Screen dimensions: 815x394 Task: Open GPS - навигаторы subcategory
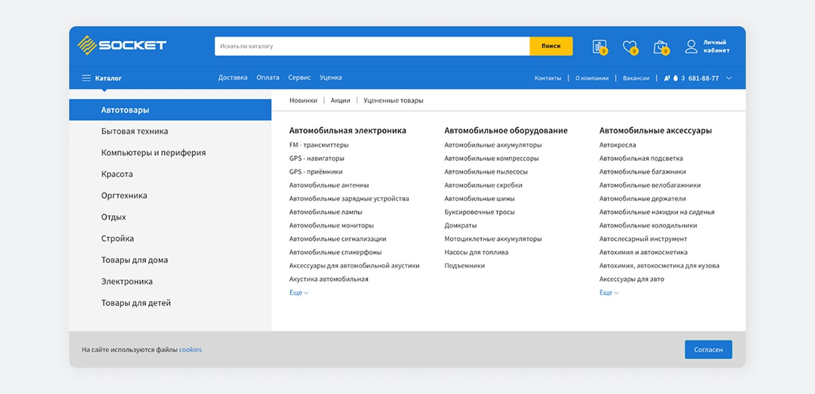pyautogui.click(x=317, y=158)
